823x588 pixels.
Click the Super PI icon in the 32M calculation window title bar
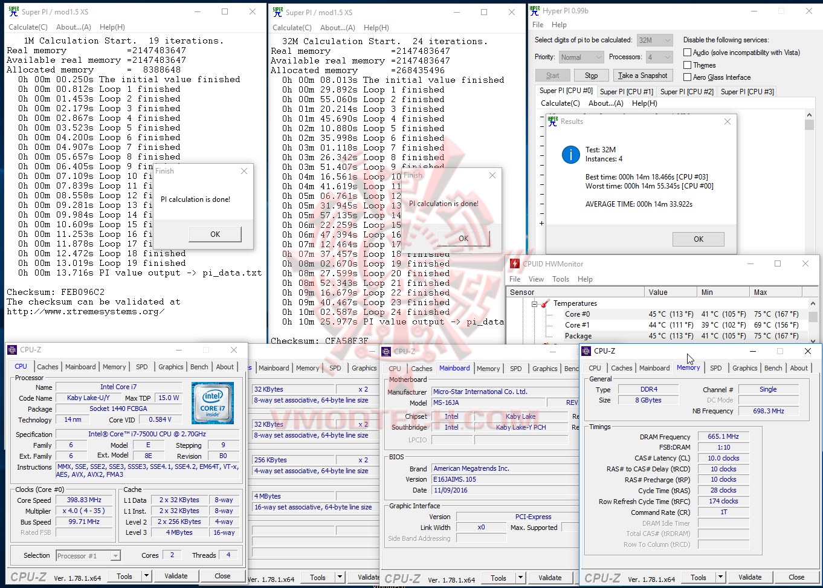pyautogui.click(x=277, y=11)
